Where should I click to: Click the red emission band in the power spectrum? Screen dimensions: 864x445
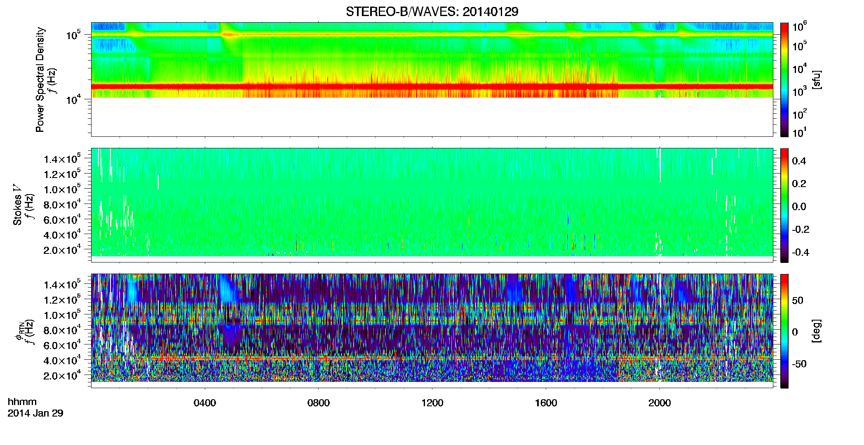pos(432,87)
